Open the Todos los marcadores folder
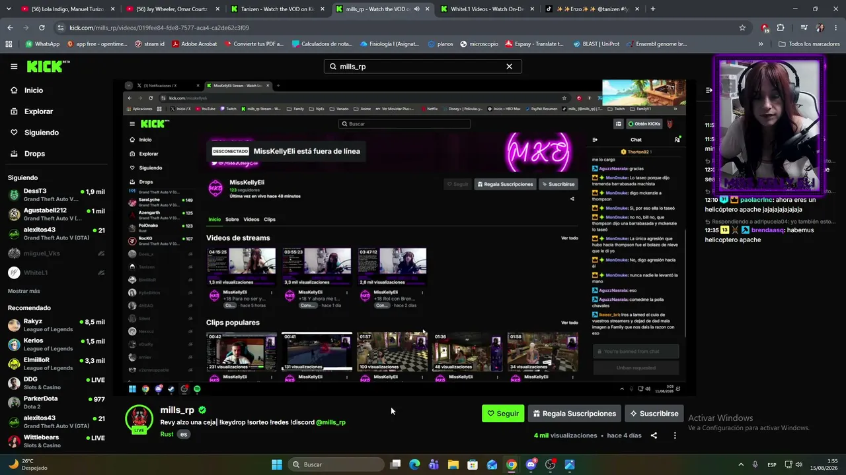 809,44
